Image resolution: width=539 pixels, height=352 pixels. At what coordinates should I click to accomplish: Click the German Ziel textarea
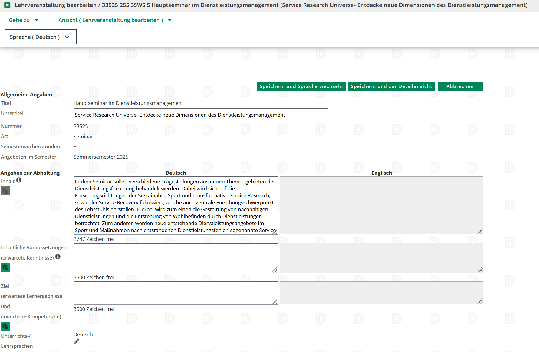[x=176, y=293]
